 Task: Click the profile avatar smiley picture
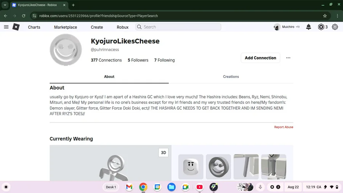click(66, 50)
